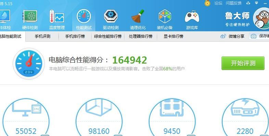Image resolution: width=269 pixels, height=136 pixels.
Task: Switch to 手机排行榜 tab
Action: (x=75, y=36)
